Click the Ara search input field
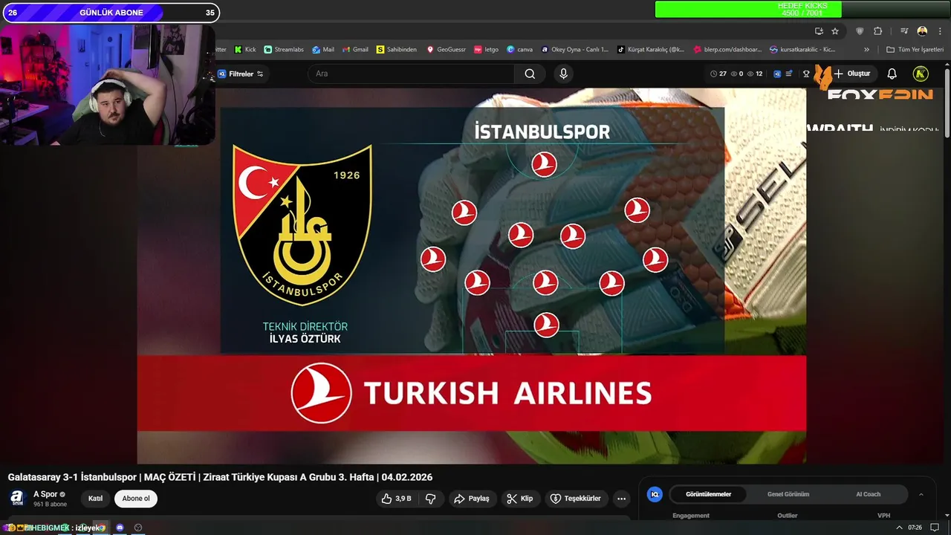Viewport: 951px width, 535px height. (x=411, y=74)
